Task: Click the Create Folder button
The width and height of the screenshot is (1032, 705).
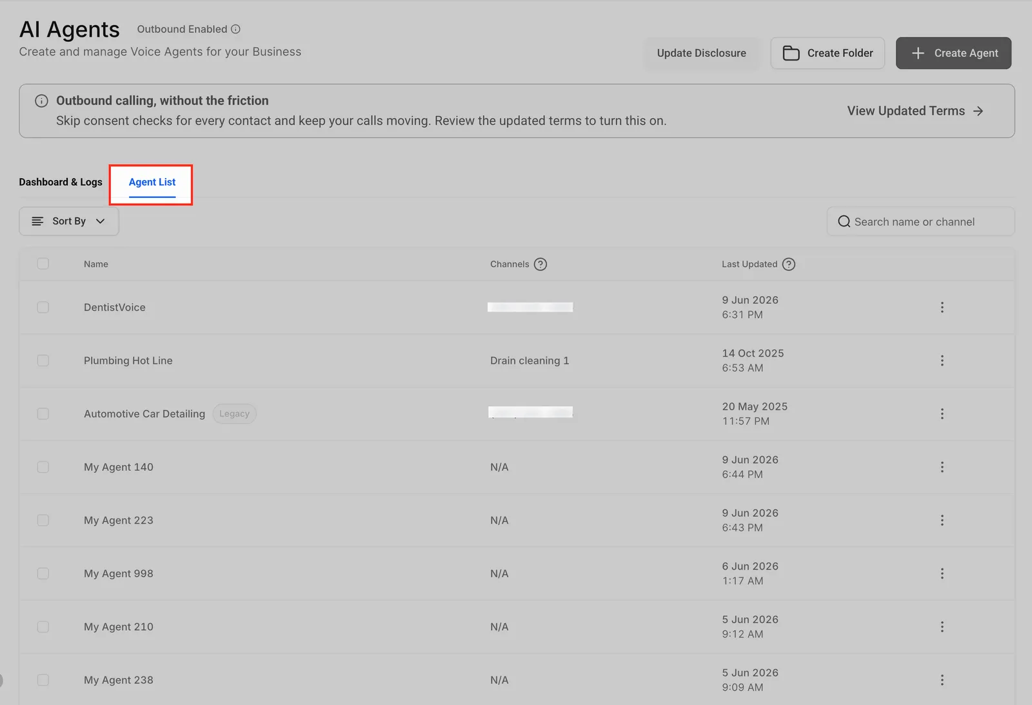Action: [x=828, y=53]
